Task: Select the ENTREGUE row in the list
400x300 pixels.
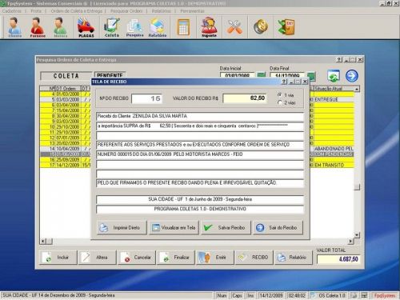Action: tap(197, 99)
